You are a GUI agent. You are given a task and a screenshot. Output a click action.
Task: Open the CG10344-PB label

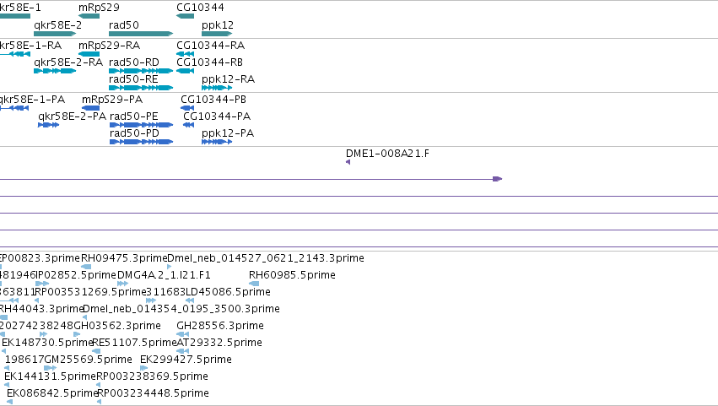[213, 100]
